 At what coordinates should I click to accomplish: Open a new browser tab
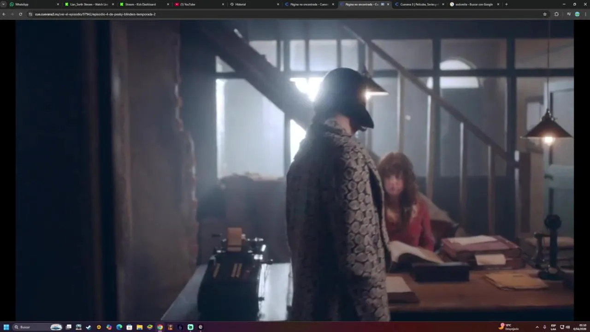[x=507, y=4]
